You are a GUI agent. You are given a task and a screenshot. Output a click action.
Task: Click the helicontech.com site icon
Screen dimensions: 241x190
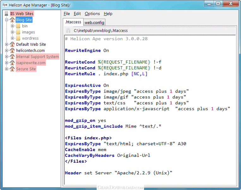click(x=12, y=51)
